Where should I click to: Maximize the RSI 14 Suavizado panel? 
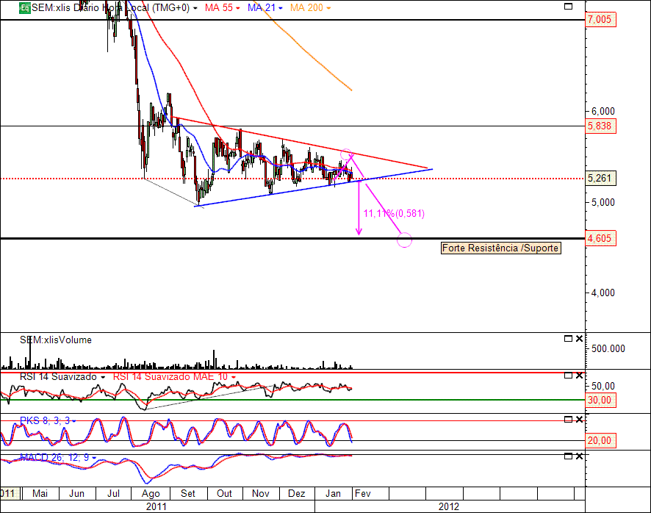[567, 376]
